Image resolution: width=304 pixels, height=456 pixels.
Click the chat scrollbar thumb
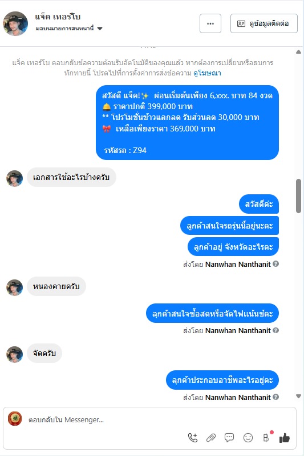(298, 196)
